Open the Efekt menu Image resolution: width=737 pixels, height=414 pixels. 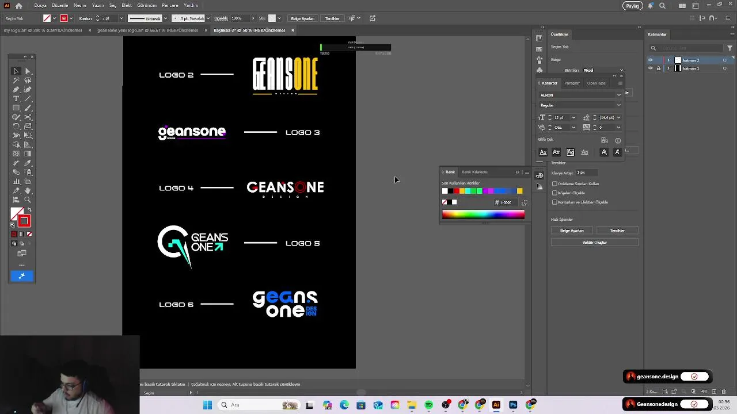tap(127, 5)
